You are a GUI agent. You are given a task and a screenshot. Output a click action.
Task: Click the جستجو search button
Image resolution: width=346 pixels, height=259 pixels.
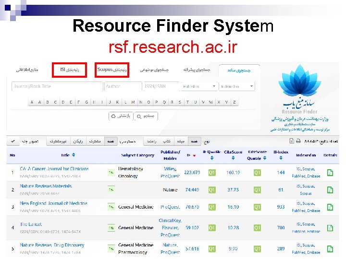coord(146,116)
